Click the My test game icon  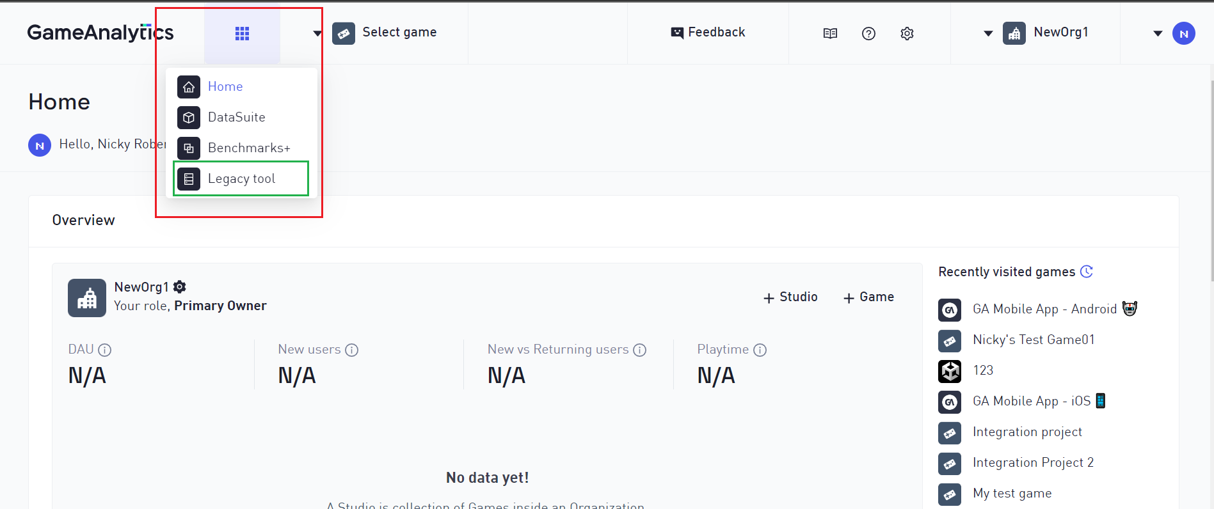tap(950, 494)
